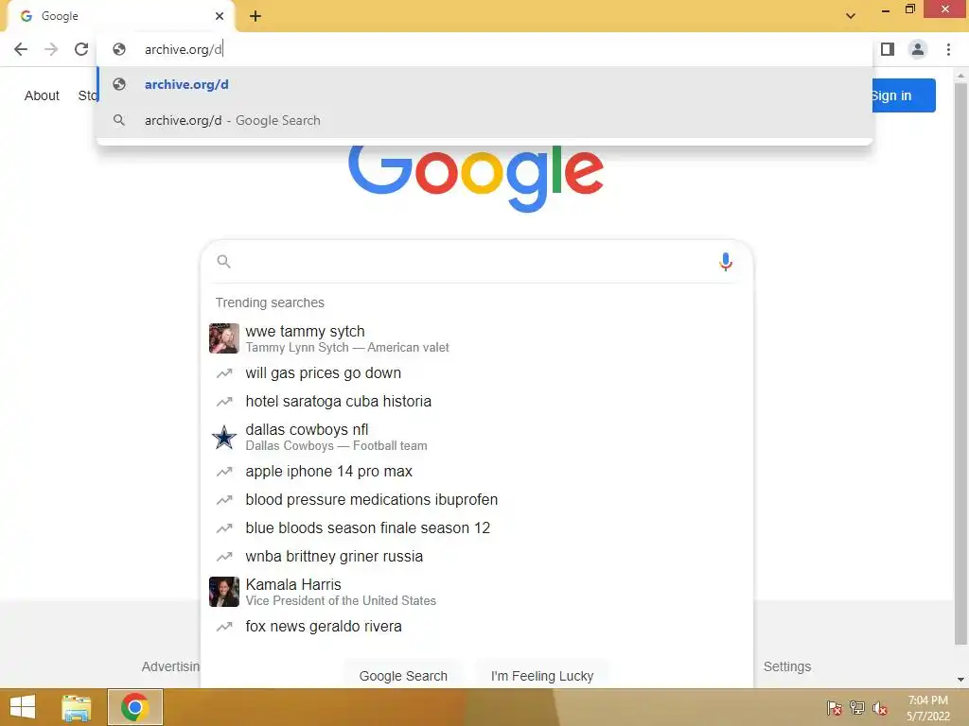
Task: Select blood pressure medications ibuprofen
Action: (x=476, y=499)
